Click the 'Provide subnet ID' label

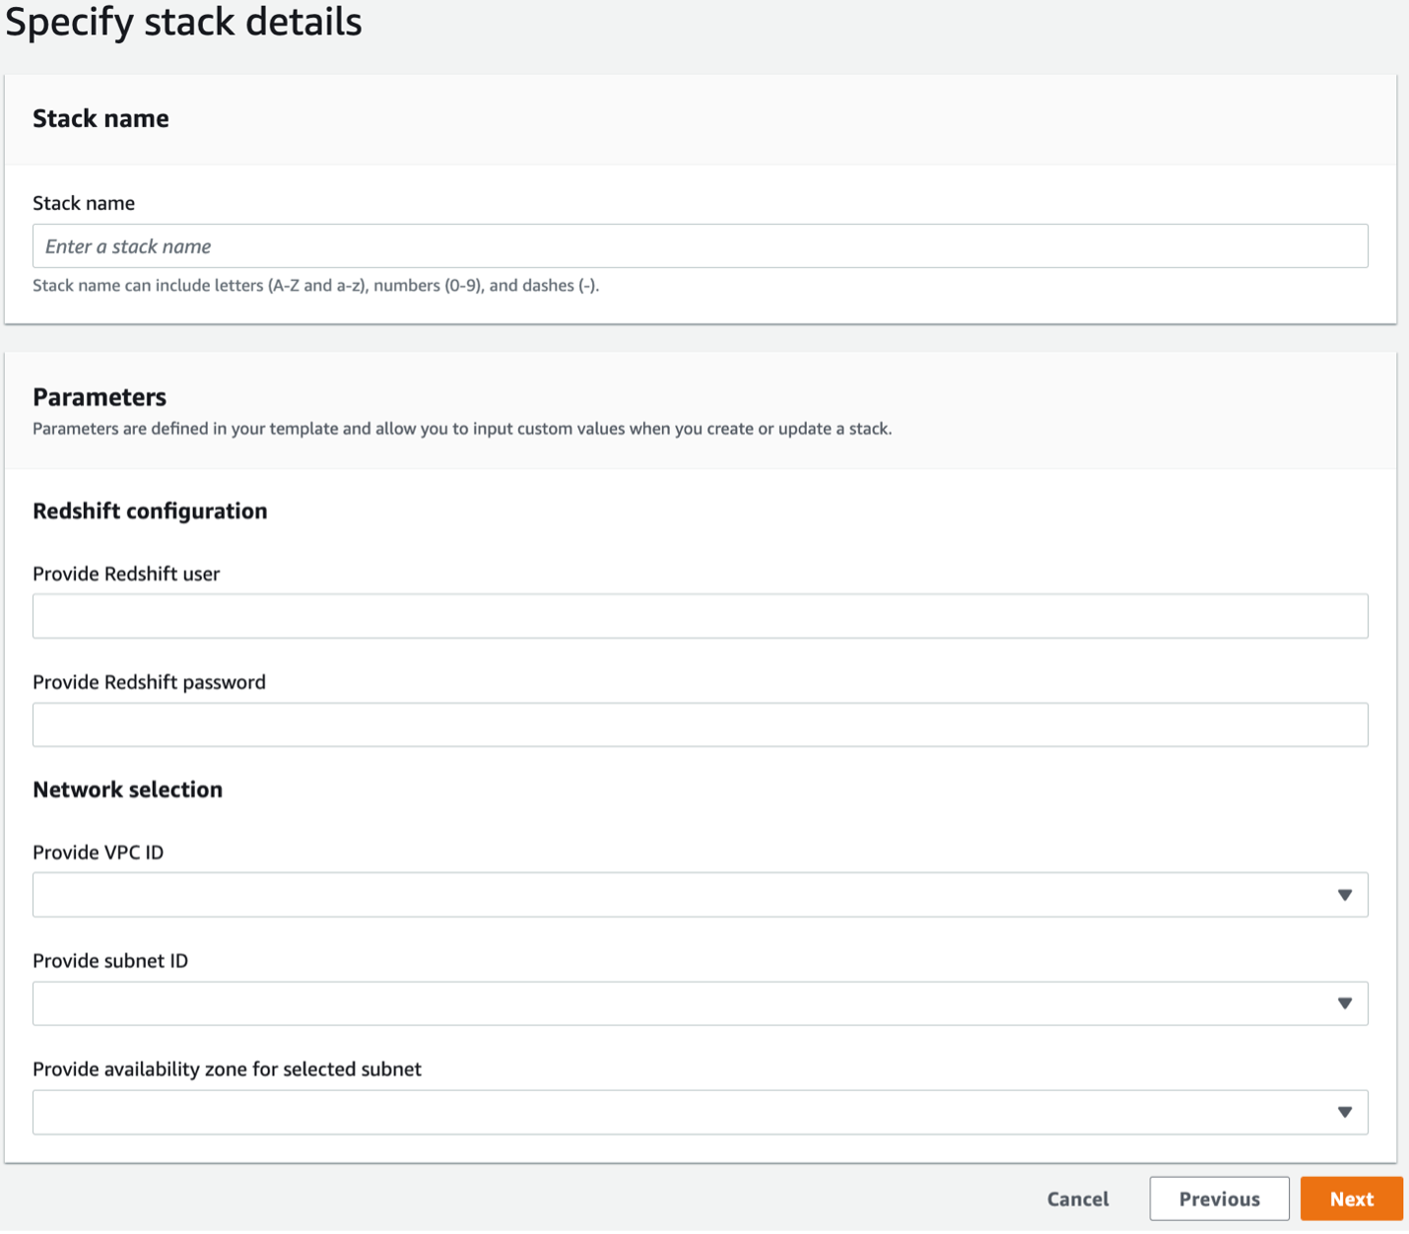click(110, 961)
